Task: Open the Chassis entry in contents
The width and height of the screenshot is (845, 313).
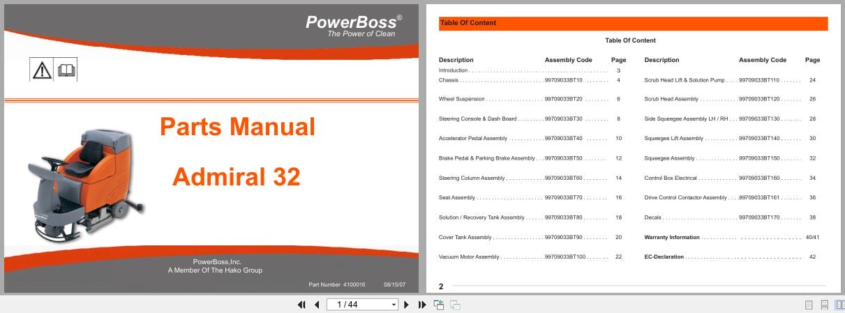Action: tap(449, 80)
